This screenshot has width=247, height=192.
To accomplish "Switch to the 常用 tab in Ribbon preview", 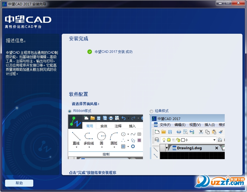I will tap(90, 126).
